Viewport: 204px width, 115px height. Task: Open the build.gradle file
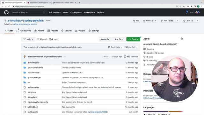coord(33,112)
